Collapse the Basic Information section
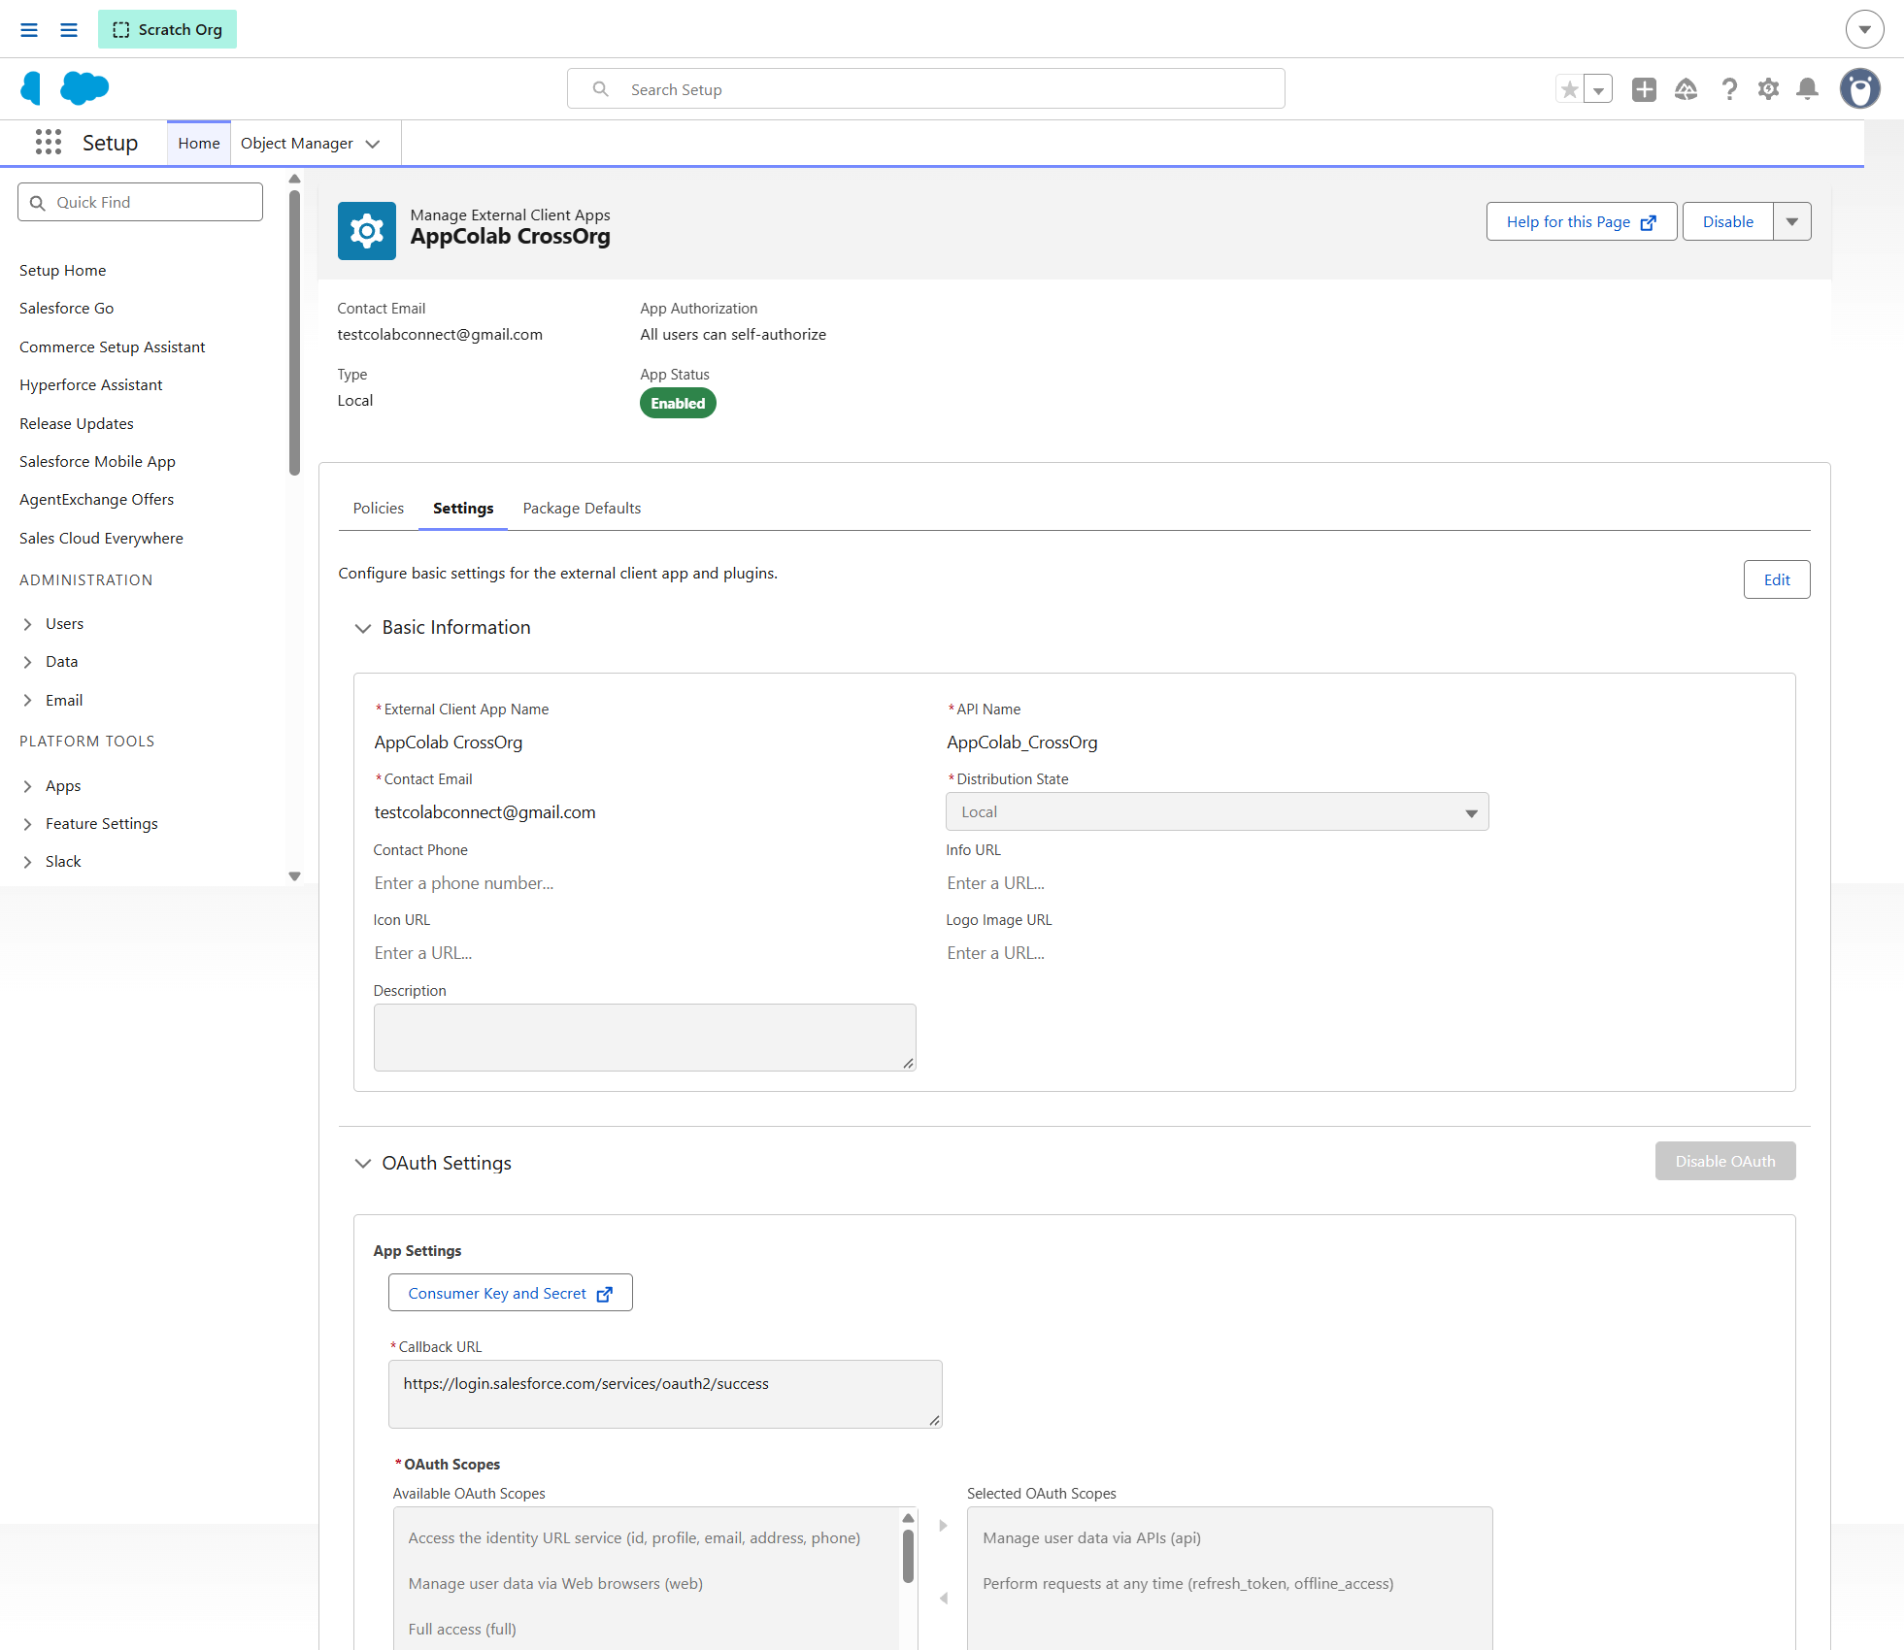 pyautogui.click(x=363, y=628)
